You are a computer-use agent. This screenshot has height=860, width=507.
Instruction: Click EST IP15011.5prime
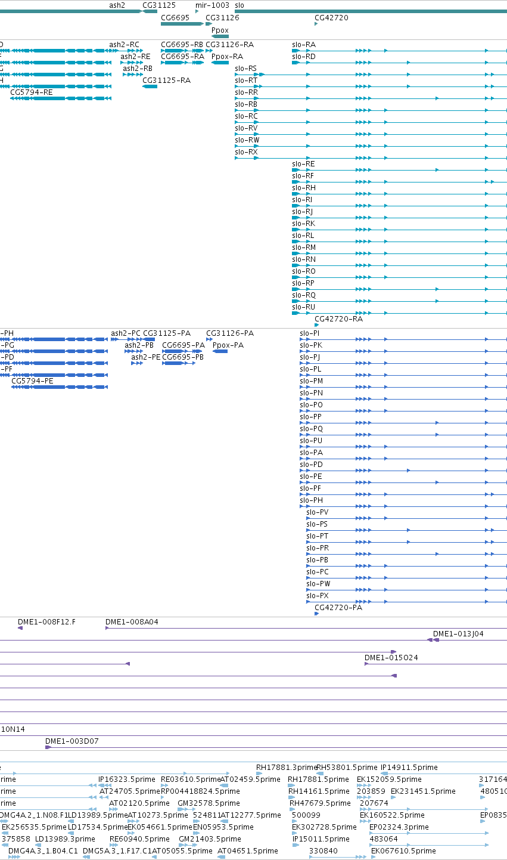pyautogui.click(x=321, y=839)
